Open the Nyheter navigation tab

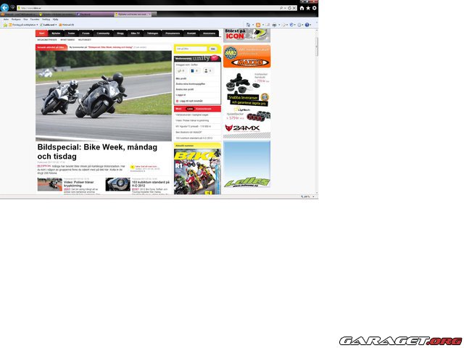[57, 33]
